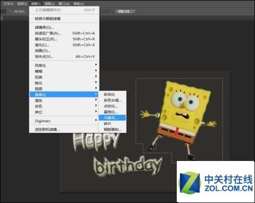Select 自适应广角(A)... menu entry
Image resolution: width=255 pixels, height=203 pixels.
pos(64,33)
